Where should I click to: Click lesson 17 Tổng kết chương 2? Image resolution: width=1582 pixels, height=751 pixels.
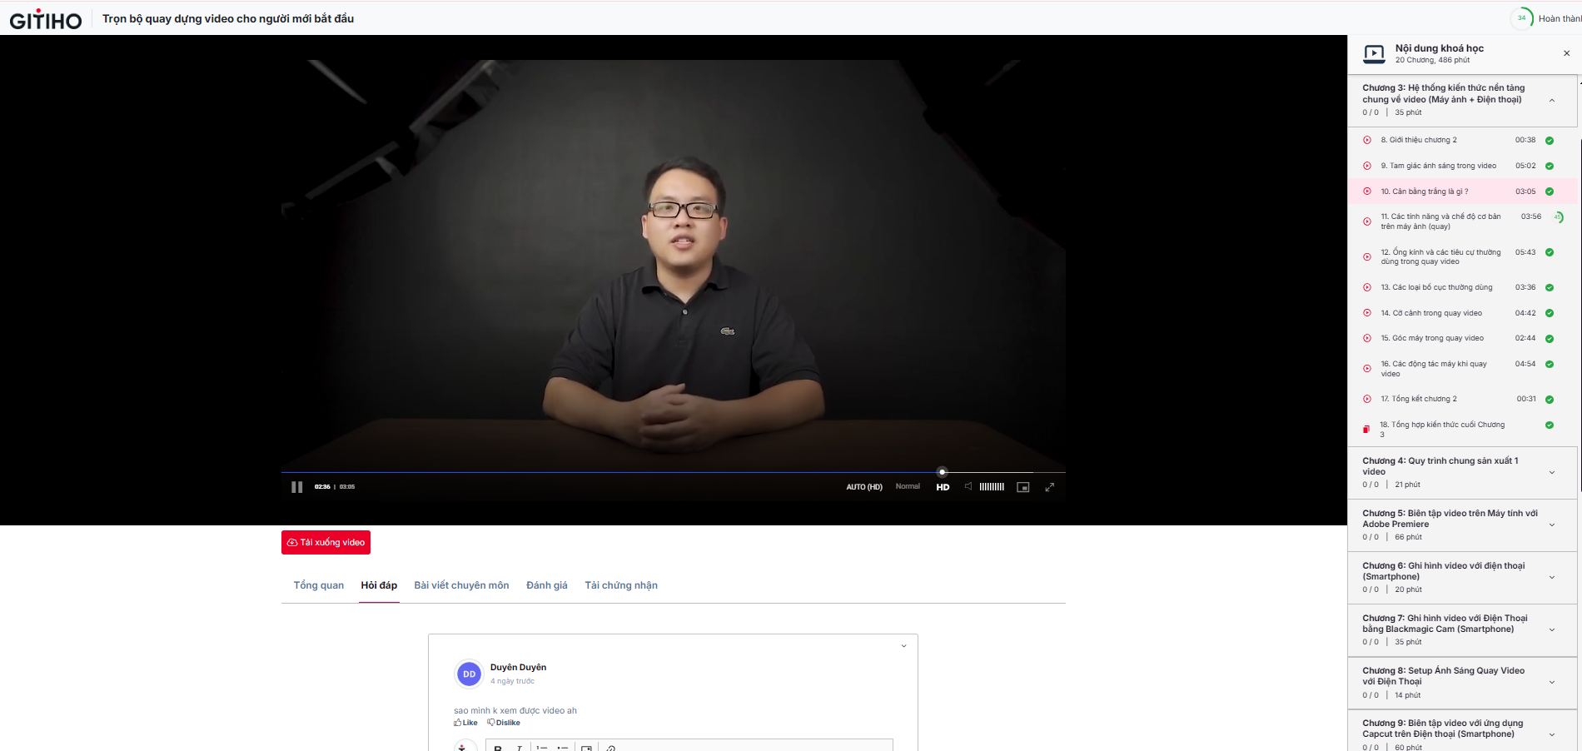click(1419, 399)
